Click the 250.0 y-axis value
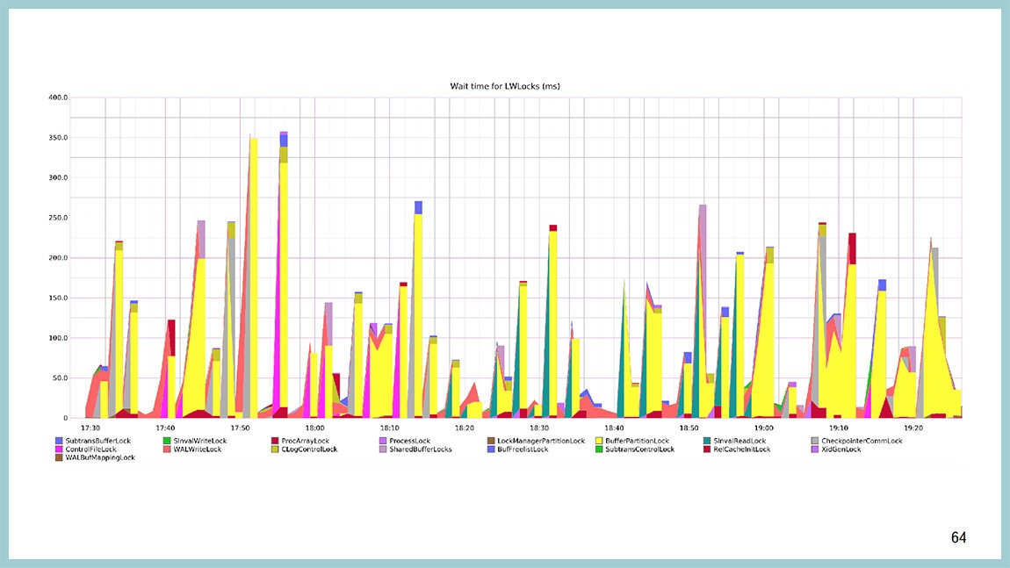Screen dimensions: 1010x568 (x=58, y=218)
